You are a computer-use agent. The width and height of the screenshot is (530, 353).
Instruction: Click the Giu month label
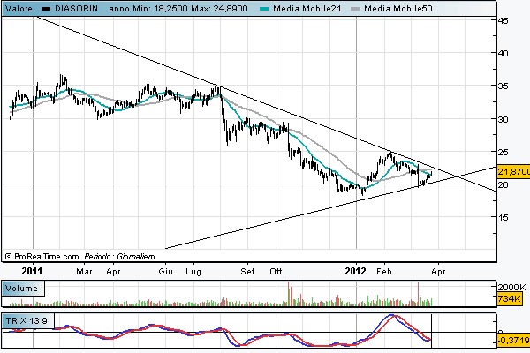166,272
